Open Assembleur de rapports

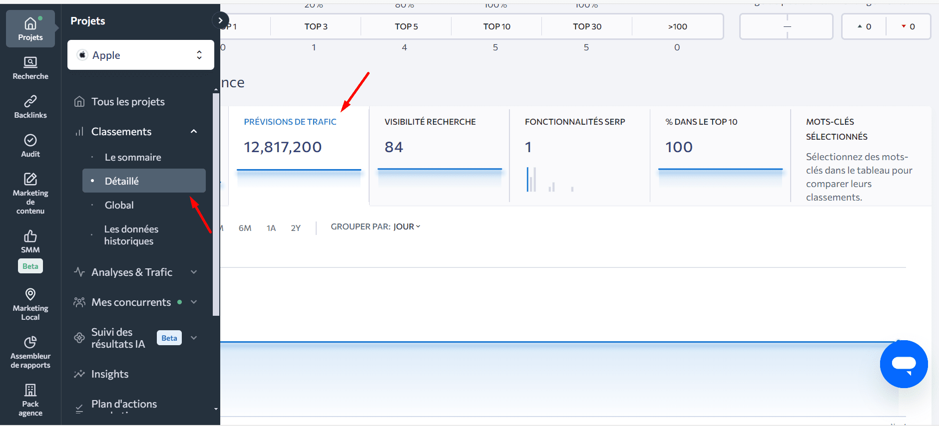click(x=30, y=352)
